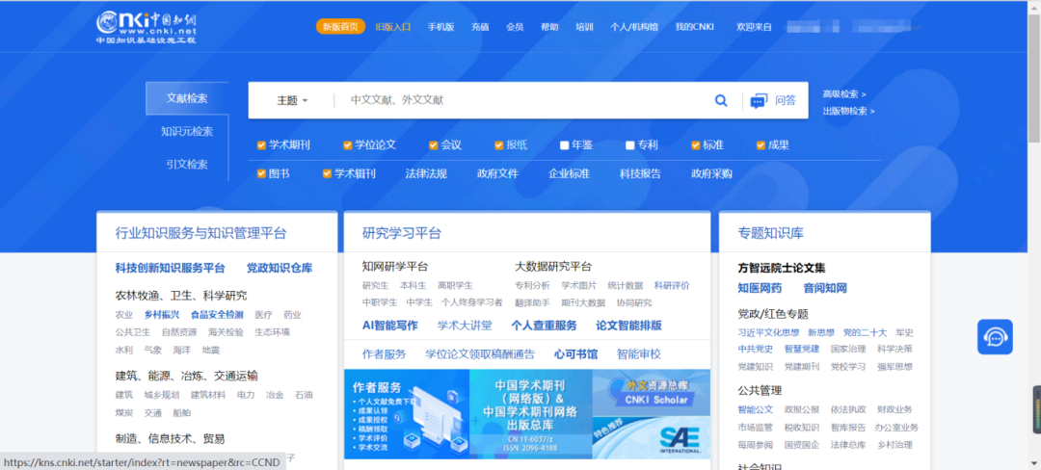Open 我的CNKI

click(694, 27)
